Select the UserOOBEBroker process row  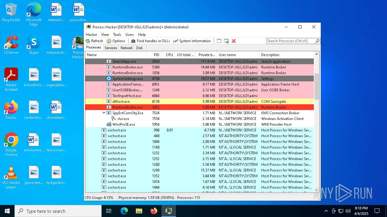[x=200, y=90]
